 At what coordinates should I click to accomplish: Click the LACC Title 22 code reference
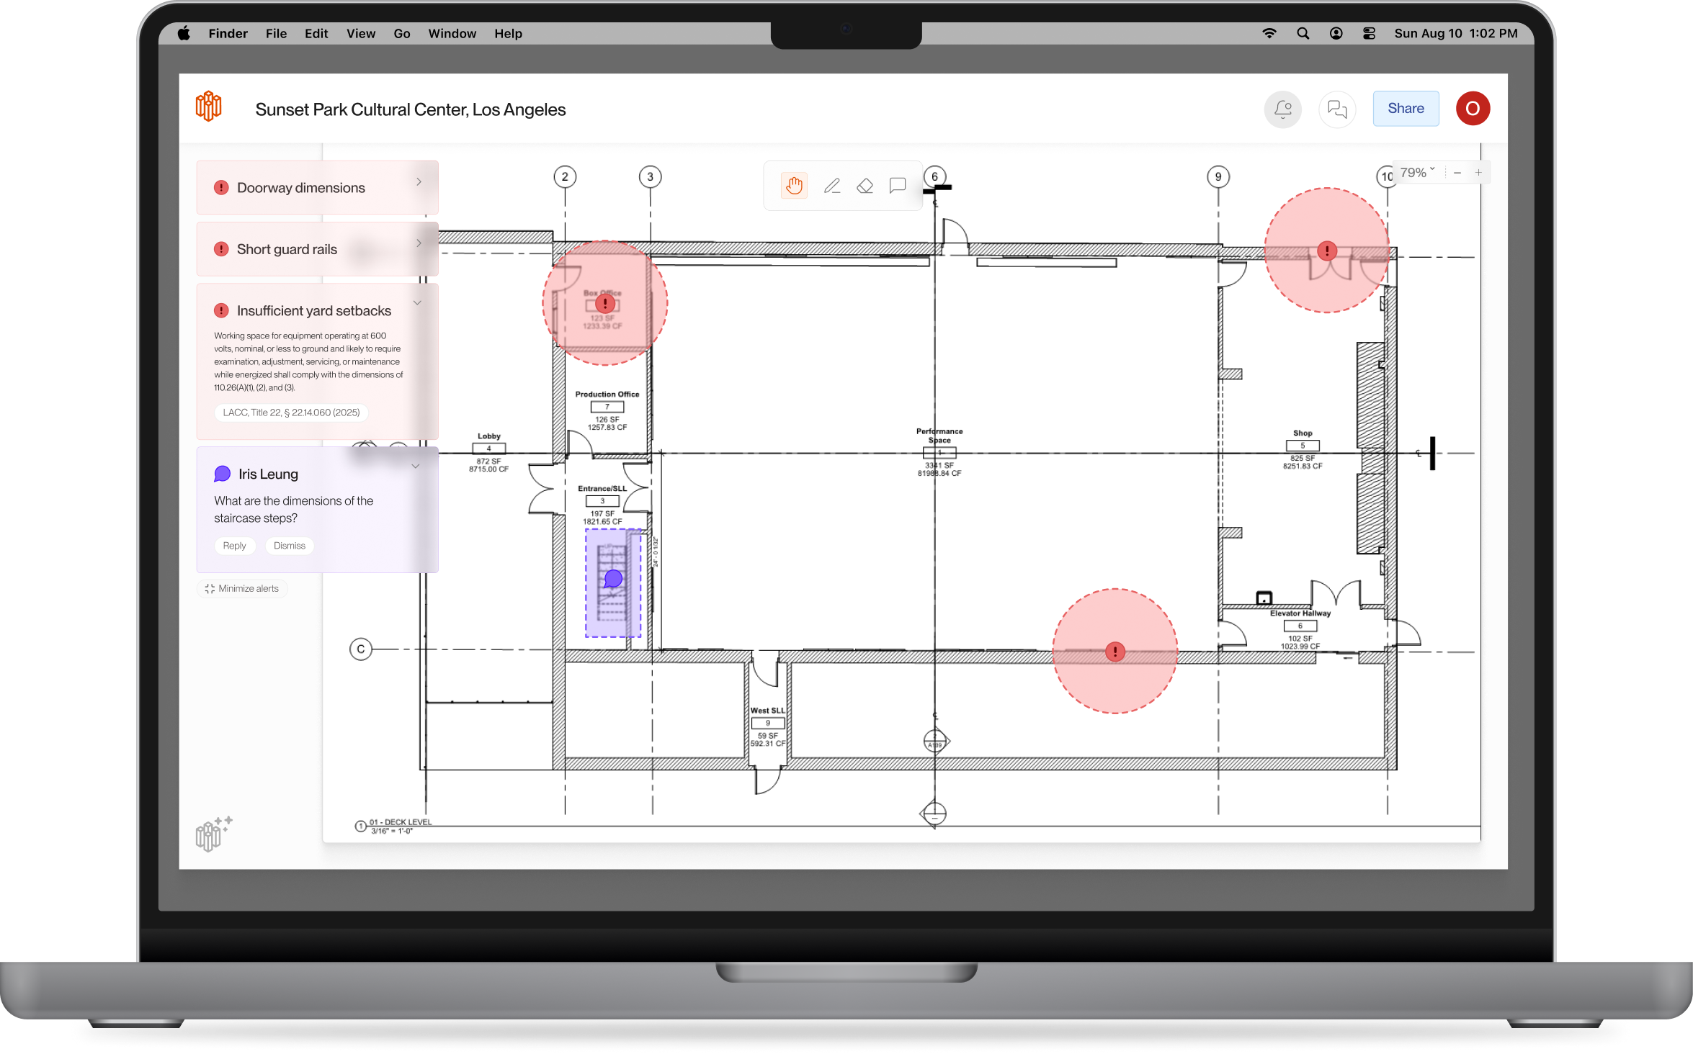tap(291, 413)
